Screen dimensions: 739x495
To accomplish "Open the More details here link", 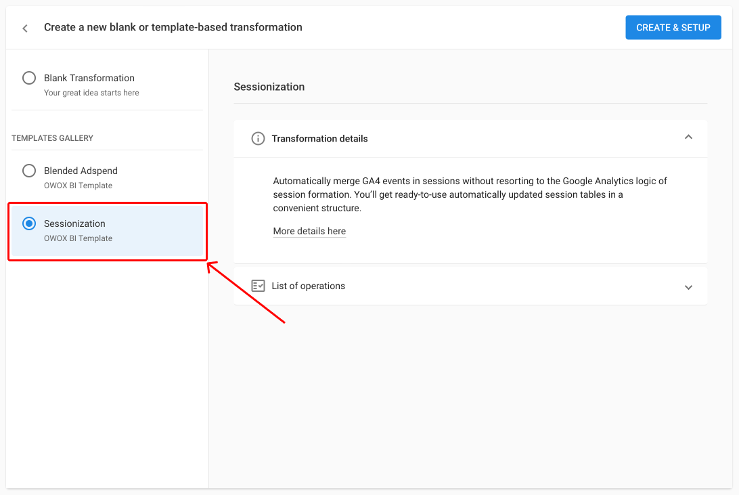I will [x=309, y=231].
